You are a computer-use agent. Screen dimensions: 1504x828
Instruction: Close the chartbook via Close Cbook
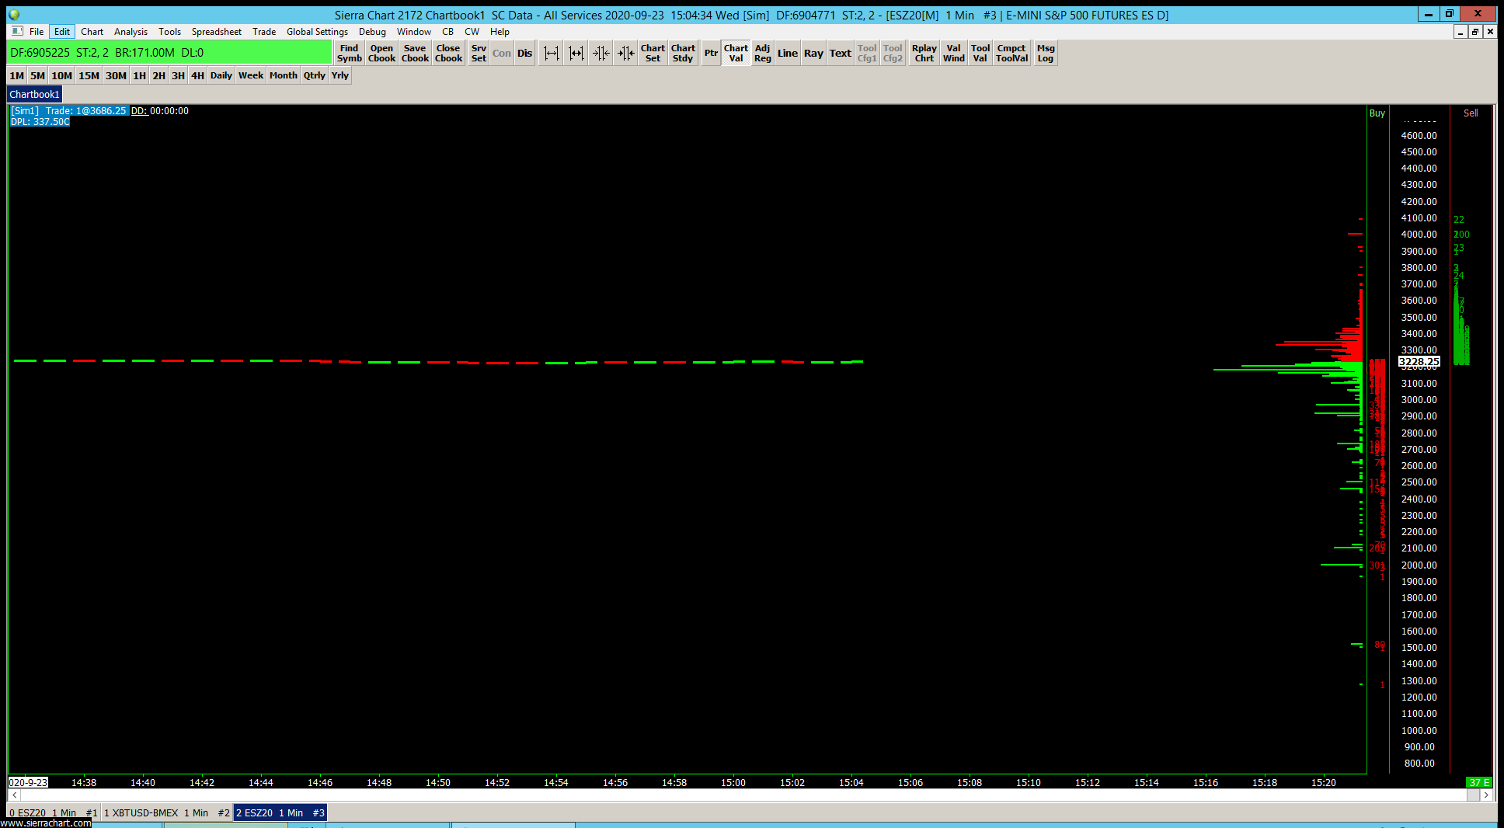(x=448, y=53)
